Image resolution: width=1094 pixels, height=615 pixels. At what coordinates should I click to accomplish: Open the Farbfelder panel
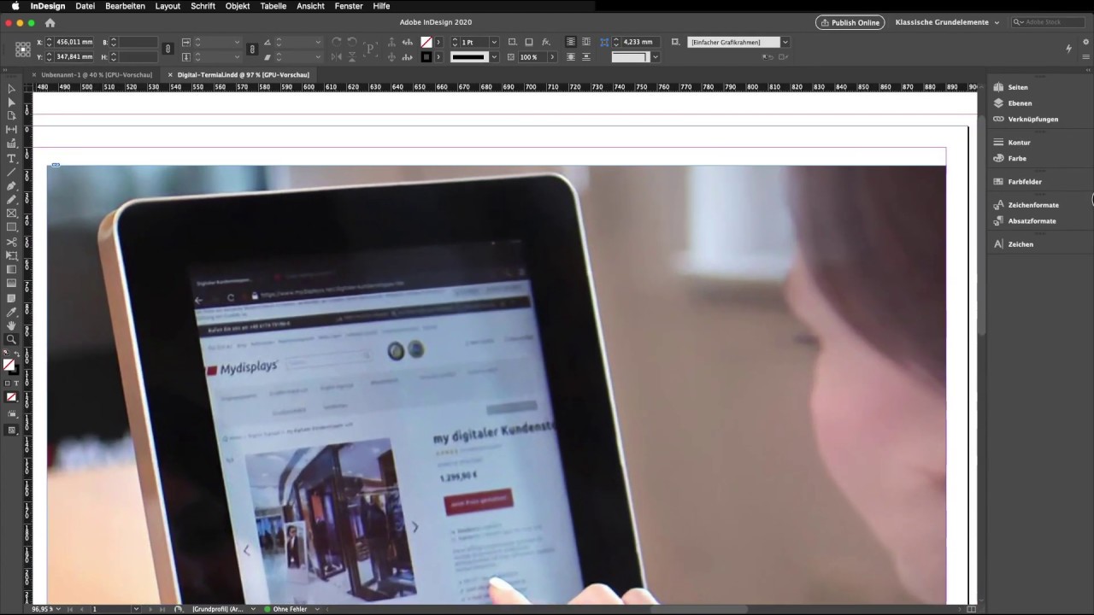(x=1024, y=182)
